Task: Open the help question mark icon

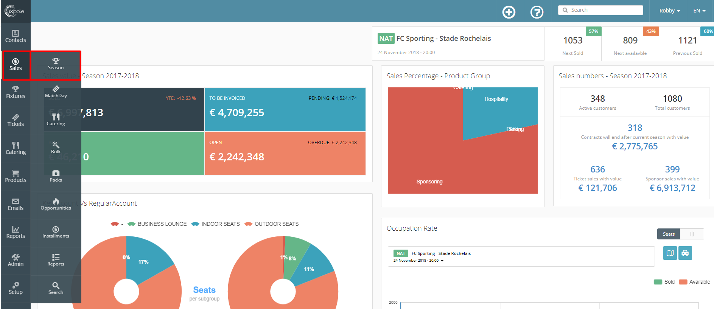Action: [537, 12]
